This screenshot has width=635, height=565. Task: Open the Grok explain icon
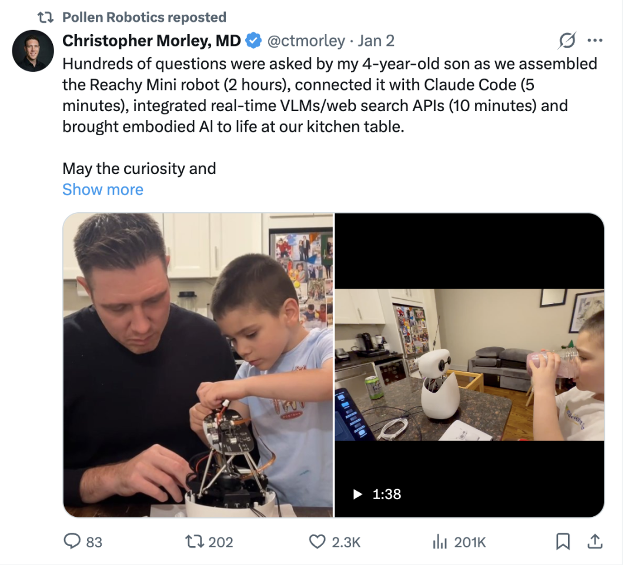567,41
